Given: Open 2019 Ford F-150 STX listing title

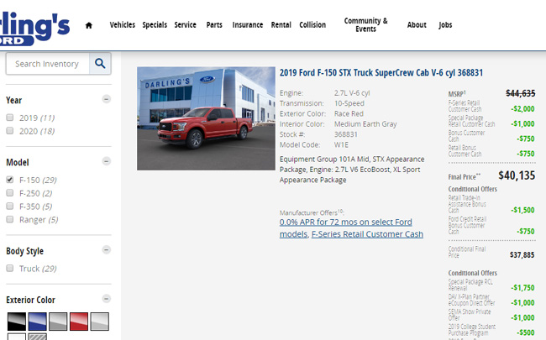Looking at the screenshot, I should (381, 73).
